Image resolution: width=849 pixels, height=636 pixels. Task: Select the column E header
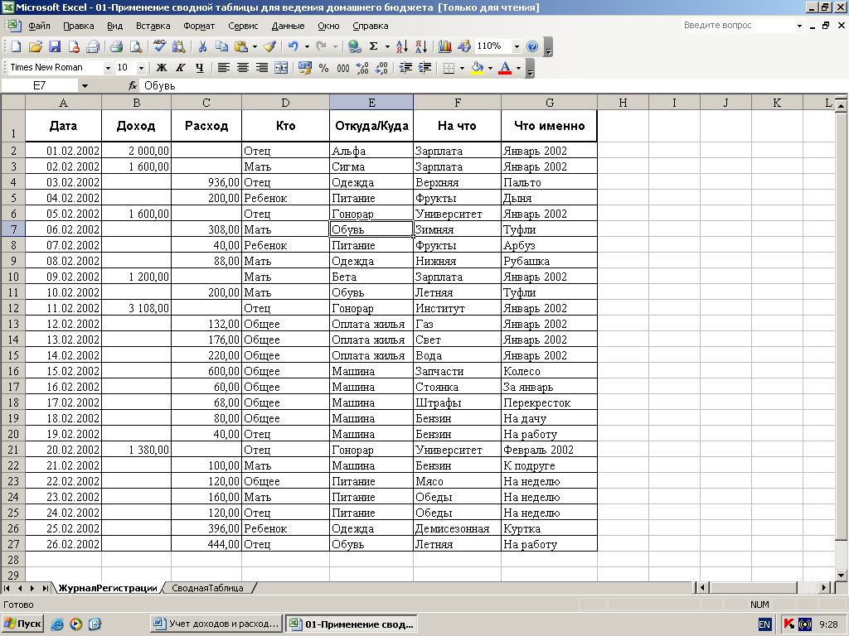click(371, 102)
